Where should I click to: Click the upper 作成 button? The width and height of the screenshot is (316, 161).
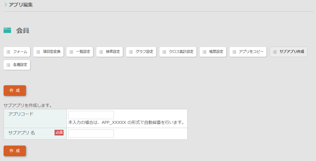coord(15,91)
